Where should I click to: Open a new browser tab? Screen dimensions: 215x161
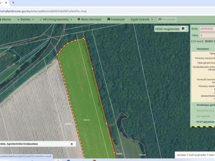pyautogui.click(x=13, y=3)
